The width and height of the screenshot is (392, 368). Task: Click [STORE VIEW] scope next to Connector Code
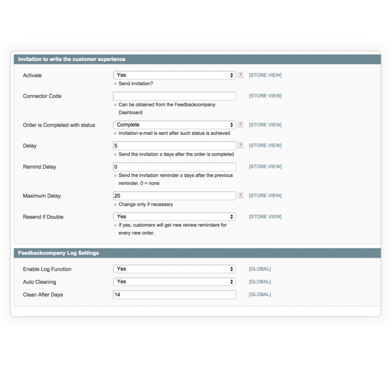(265, 96)
